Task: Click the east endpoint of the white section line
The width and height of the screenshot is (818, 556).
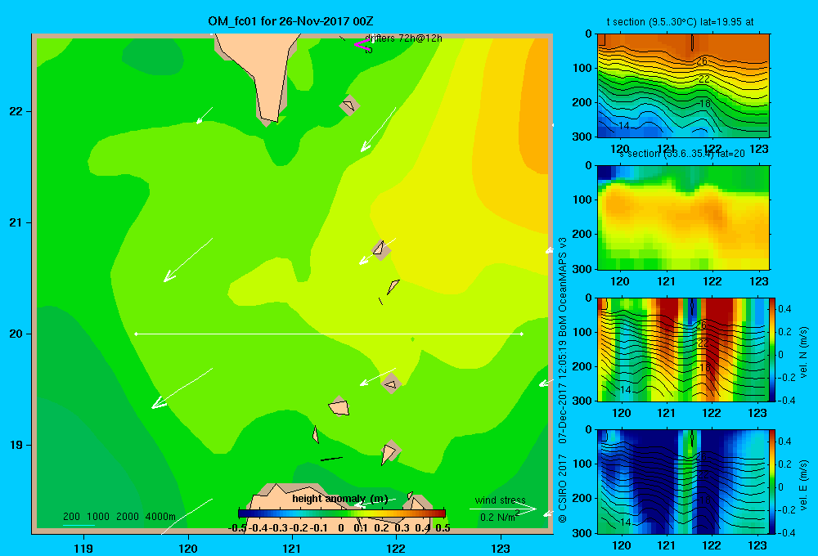Action: [x=522, y=334]
